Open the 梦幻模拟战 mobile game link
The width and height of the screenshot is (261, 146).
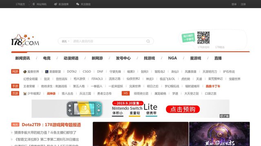(172, 86)
